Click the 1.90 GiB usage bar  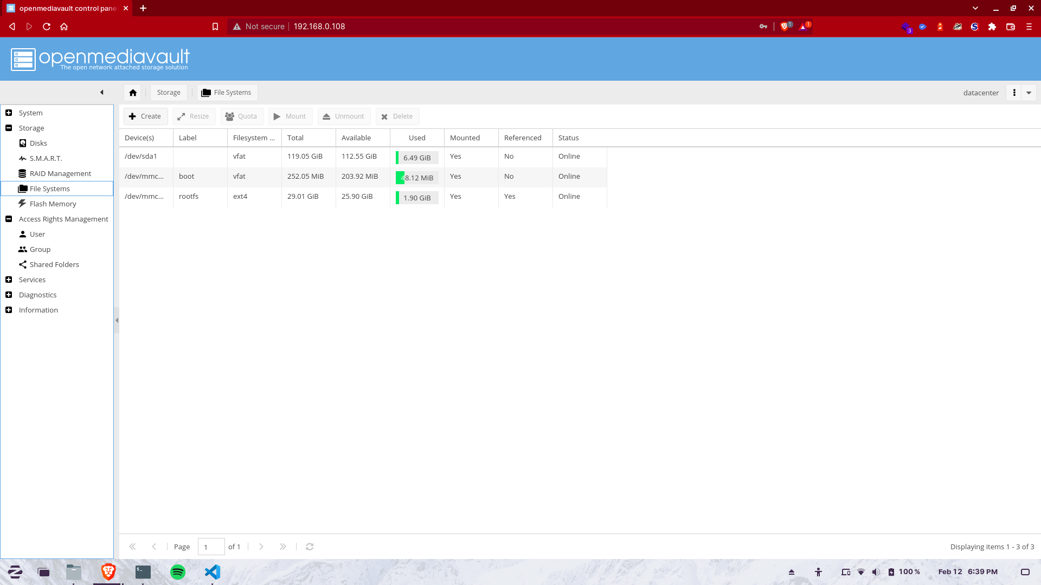[x=417, y=198]
